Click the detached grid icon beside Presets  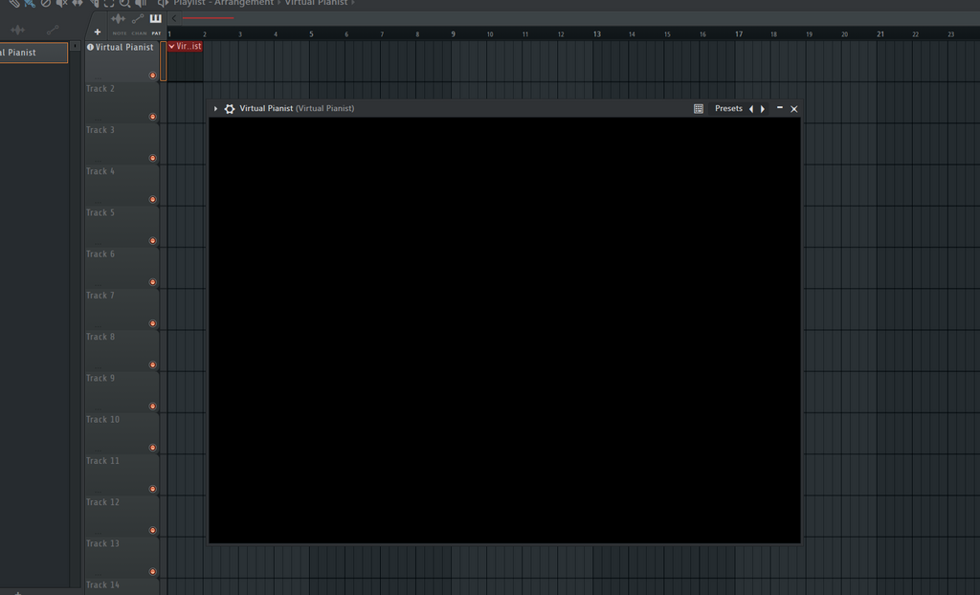699,109
